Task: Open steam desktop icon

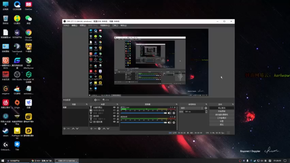Action: pyautogui.click(x=5, y=132)
